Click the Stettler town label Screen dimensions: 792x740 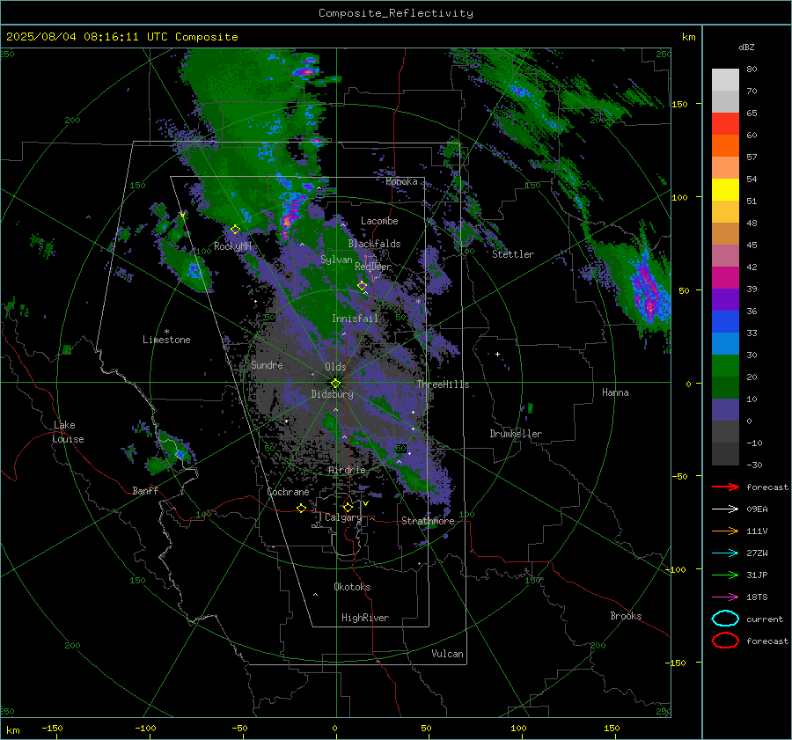point(513,254)
